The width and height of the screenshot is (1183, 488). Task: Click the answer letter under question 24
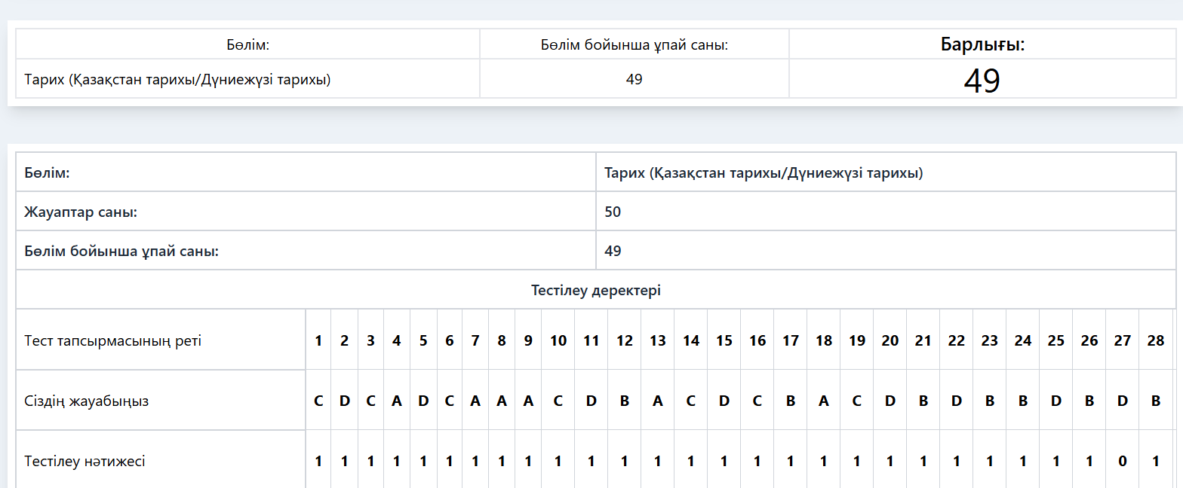pos(1022,401)
